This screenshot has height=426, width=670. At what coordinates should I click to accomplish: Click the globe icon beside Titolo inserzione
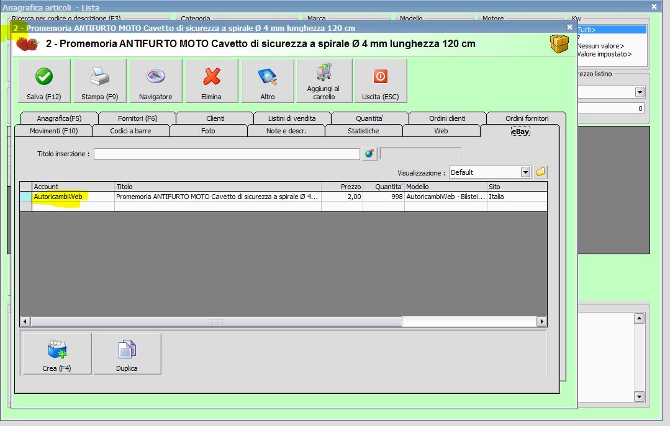[369, 154]
